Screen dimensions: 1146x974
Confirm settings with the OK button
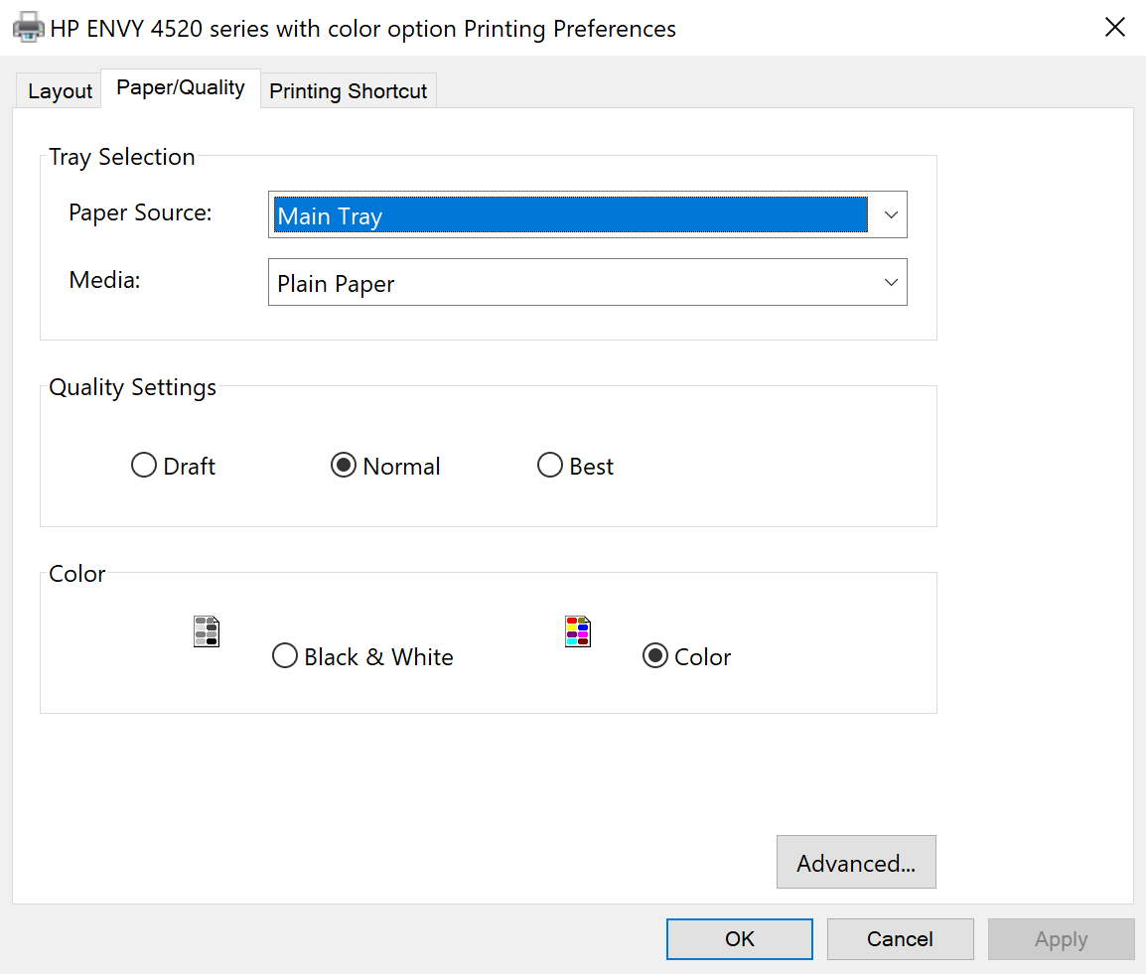(739, 938)
